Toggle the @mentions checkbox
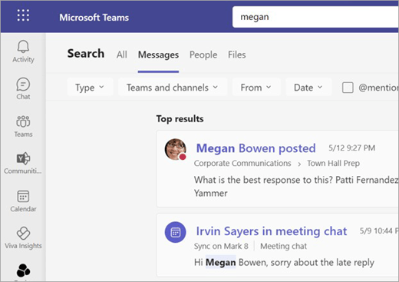This screenshot has width=399, height=282. tap(348, 88)
